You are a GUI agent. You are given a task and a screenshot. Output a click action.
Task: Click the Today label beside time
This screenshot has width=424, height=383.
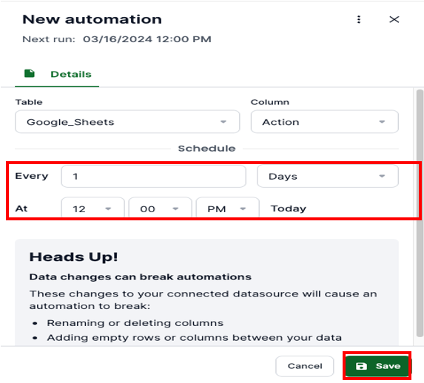coord(289,209)
